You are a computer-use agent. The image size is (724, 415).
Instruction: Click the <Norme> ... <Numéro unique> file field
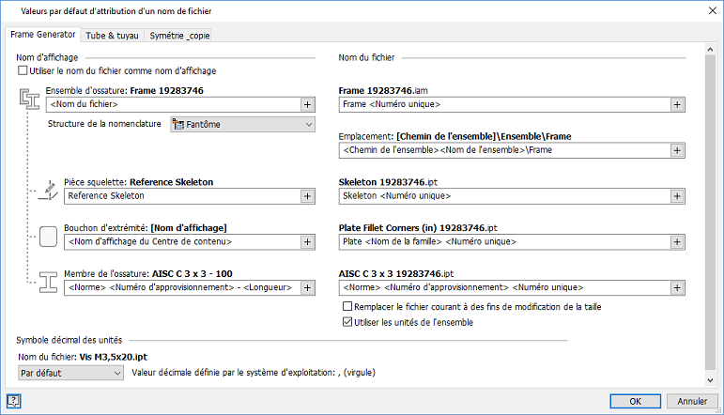coord(504,287)
